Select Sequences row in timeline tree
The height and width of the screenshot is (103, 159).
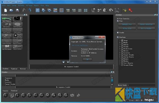(8, 78)
